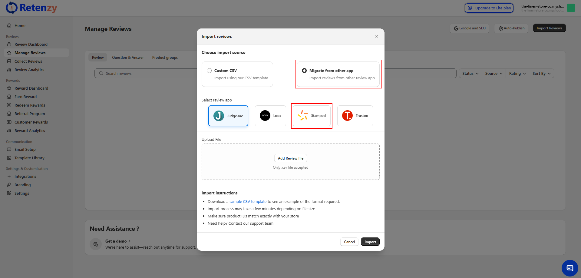This screenshot has height=278, width=581.
Task: Click Upgrade to Lite plan button
Action: click(489, 8)
